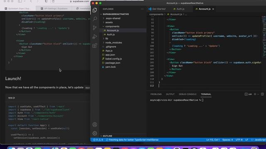Image resolution: width=266 pixels, height=149 pixels.
Task: Open the Output panel tab
Action: click(x=170, y=94)
